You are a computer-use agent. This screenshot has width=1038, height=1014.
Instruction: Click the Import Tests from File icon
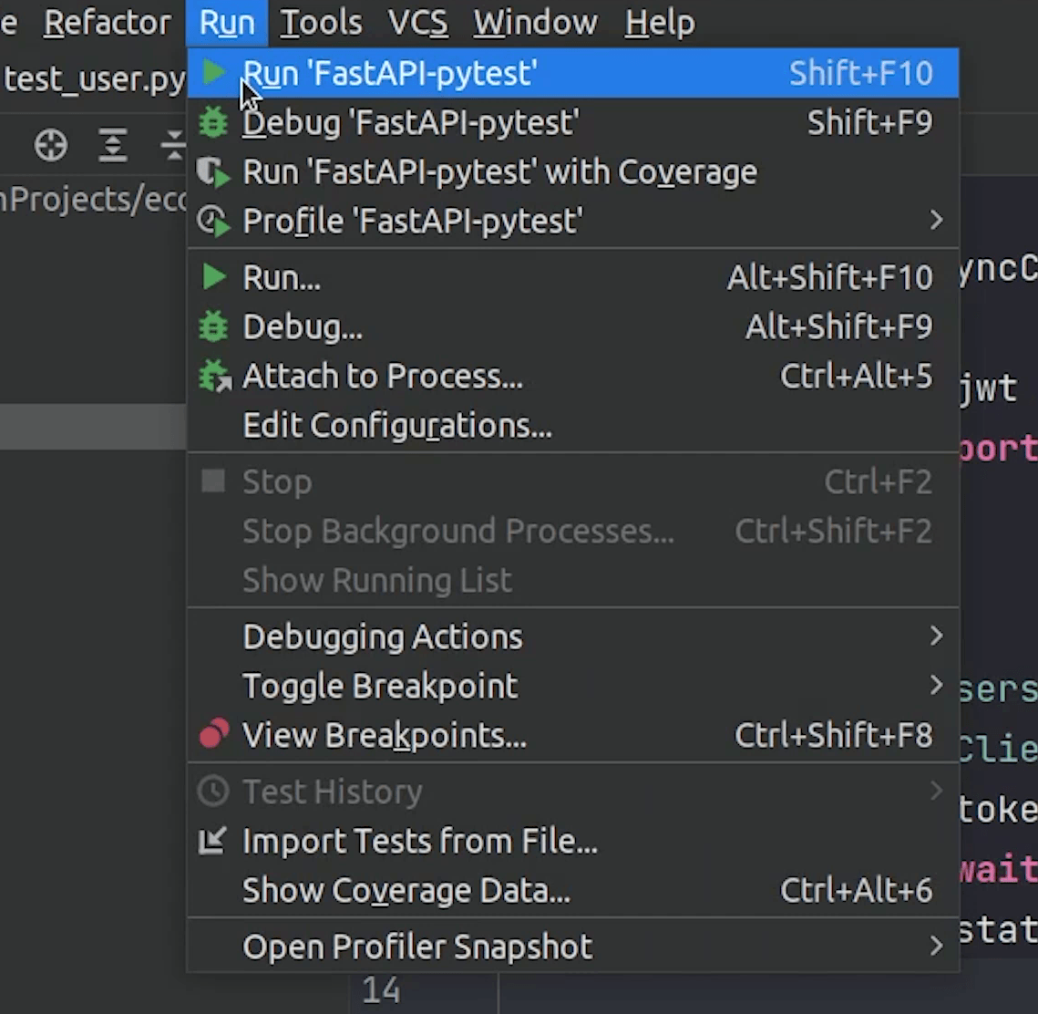pos(212,841)
